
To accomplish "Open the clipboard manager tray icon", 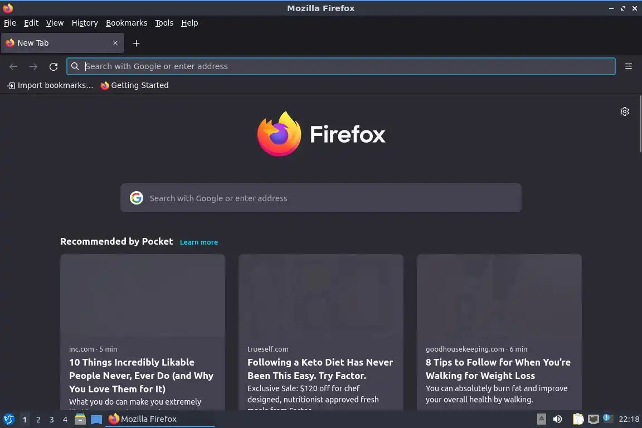I will tap(578, 419).
